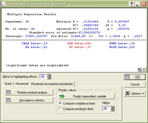Click the Options button's magnifier icon

(127, 94)
